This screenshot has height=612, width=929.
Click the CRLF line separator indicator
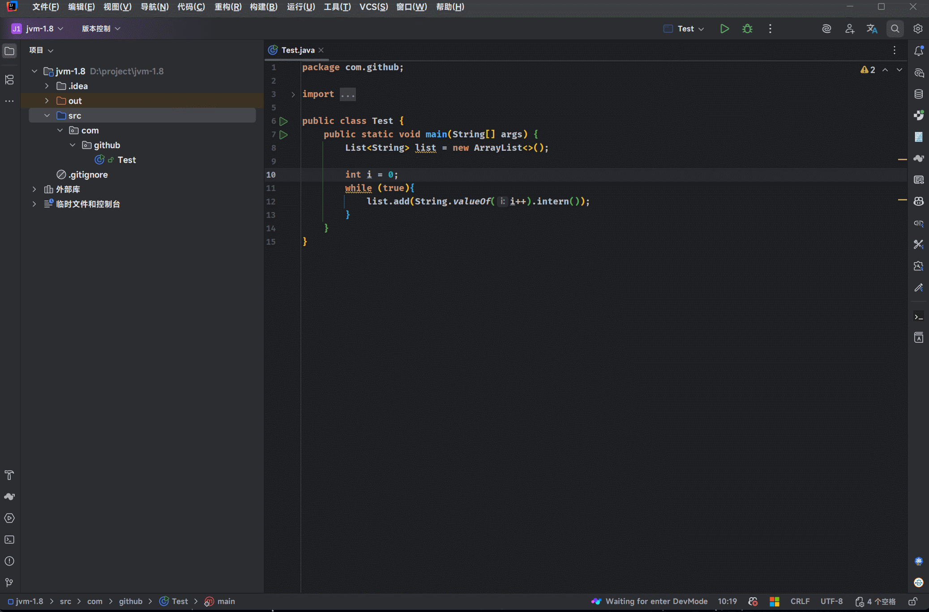click(x=800, y=601)
